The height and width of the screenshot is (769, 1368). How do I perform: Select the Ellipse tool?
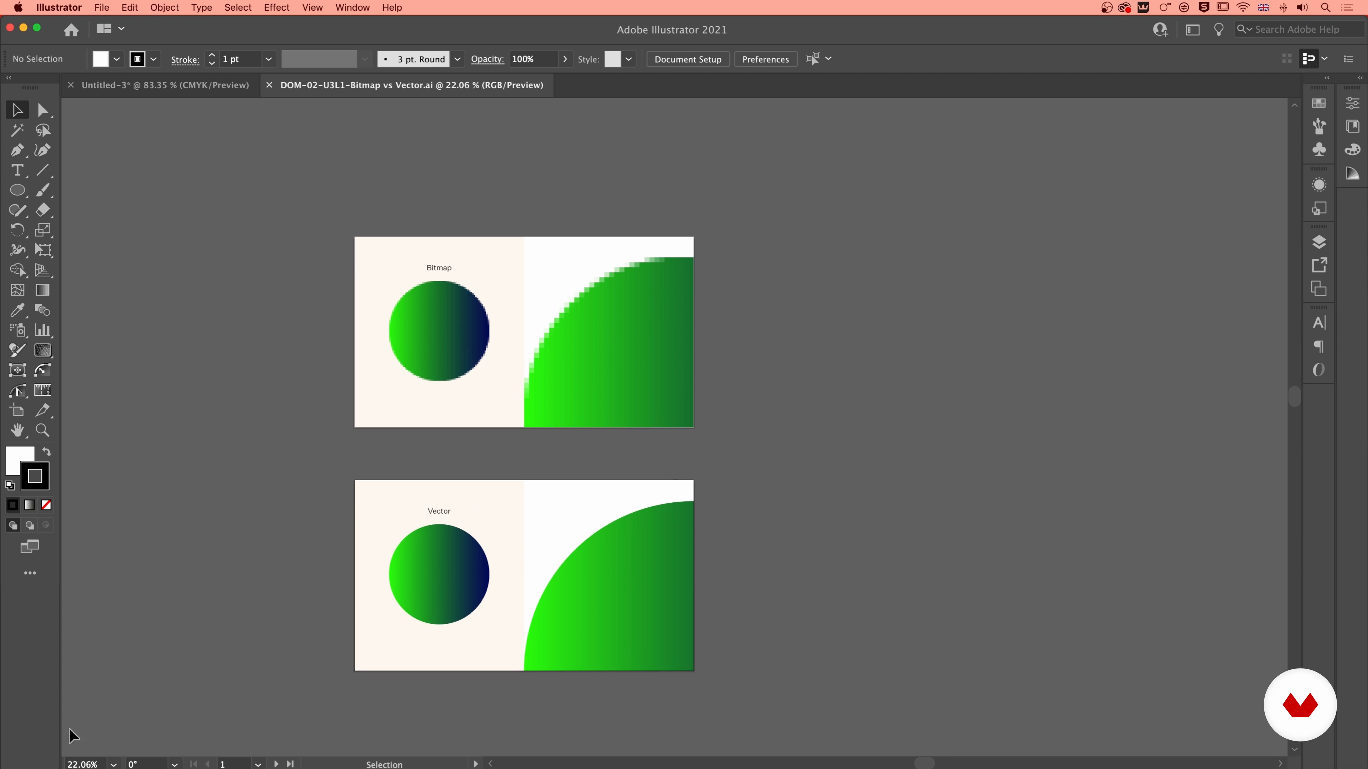click(x=17, y=190)
